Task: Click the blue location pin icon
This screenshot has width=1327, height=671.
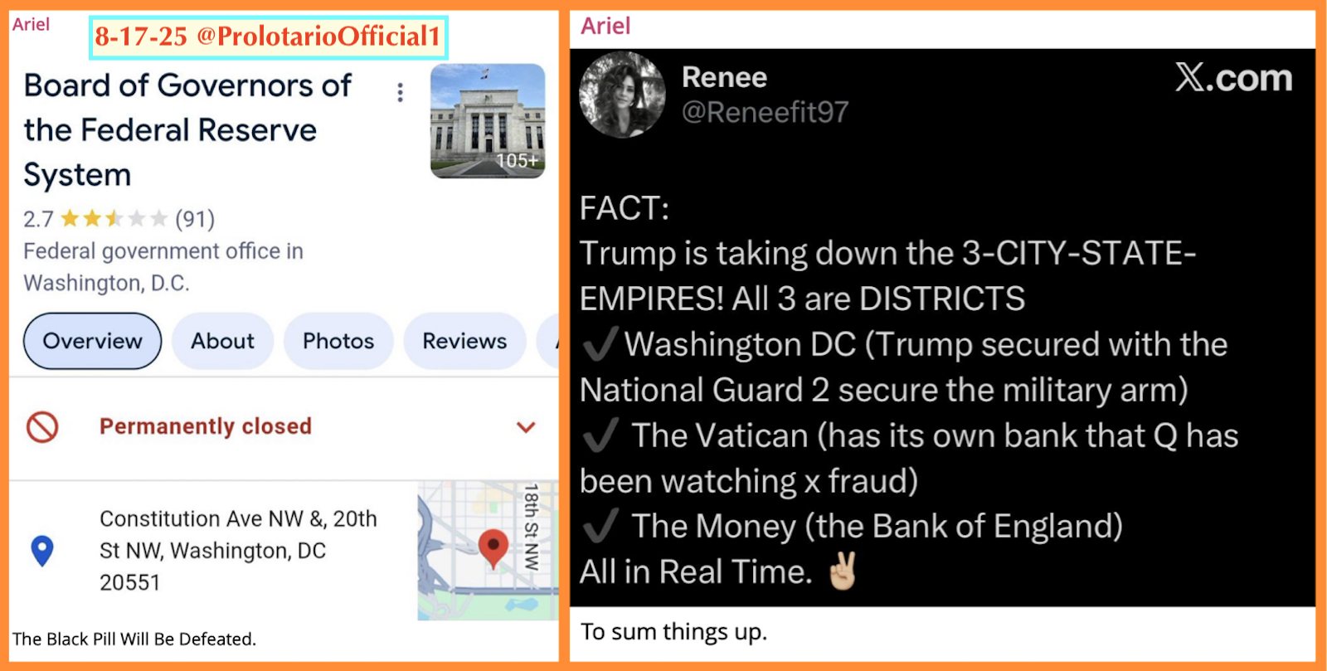Action: pos(42,551)
